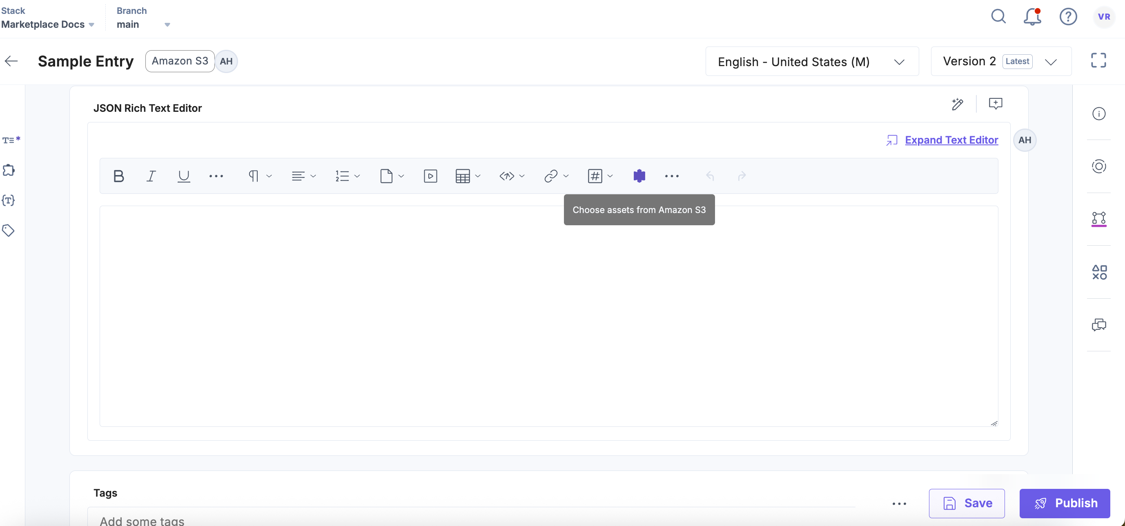Toggle italic formatting
The width and height of the screenshot is (1125, 526).
151,176
